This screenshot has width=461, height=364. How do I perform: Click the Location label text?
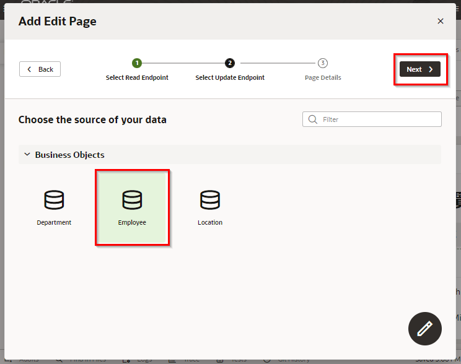tap(210, 223)
